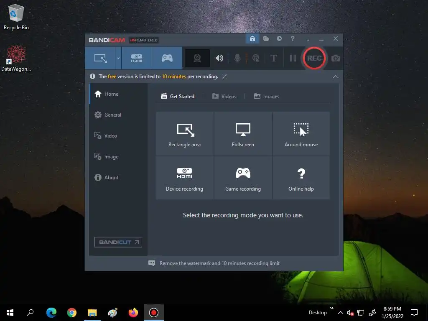Open the Image settings section
The width and height of the screenshot is (428, 321).
click(118, 157)
